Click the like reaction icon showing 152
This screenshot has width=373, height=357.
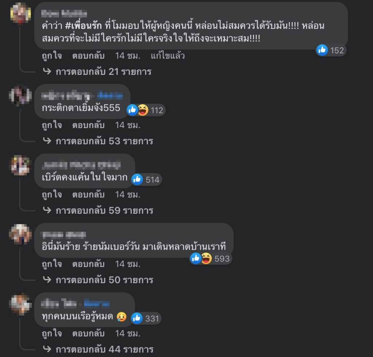click(322, 50)
